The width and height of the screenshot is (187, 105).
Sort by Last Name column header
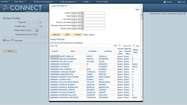108,51
